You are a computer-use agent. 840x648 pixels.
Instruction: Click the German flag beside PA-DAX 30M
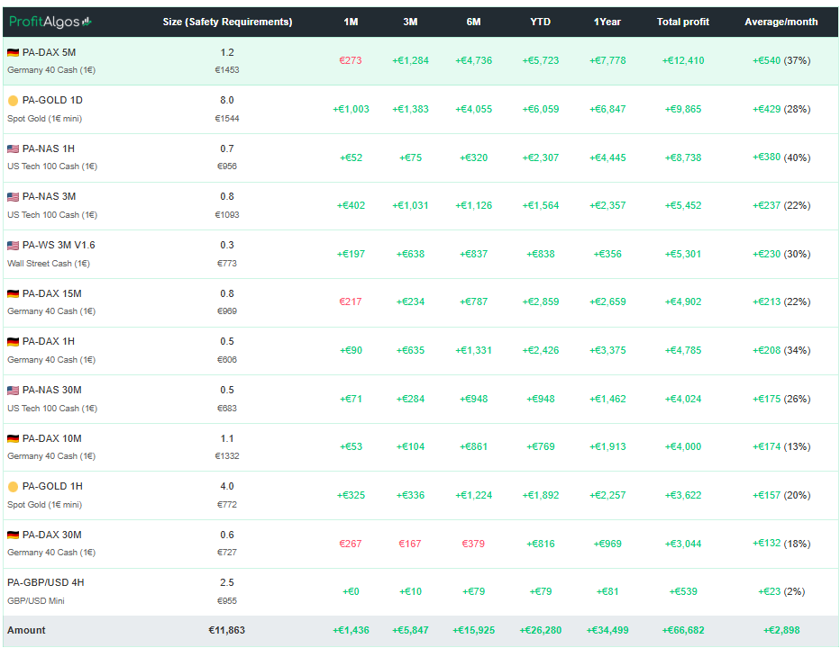tap(13, 535)
